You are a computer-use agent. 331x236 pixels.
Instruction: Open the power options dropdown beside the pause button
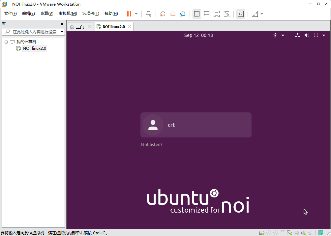[136, 14]
